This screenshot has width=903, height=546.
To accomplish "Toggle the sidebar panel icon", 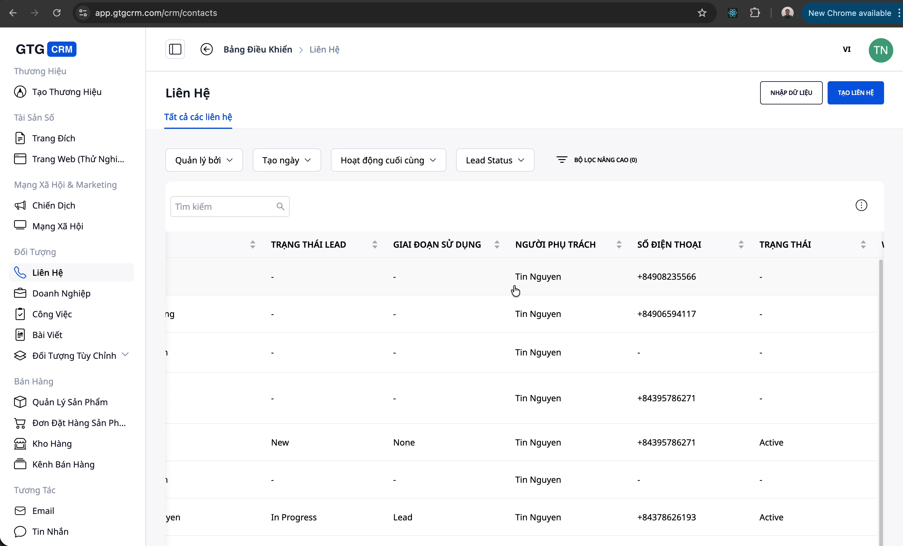I will pyautogui.click(x=175, y=49).
